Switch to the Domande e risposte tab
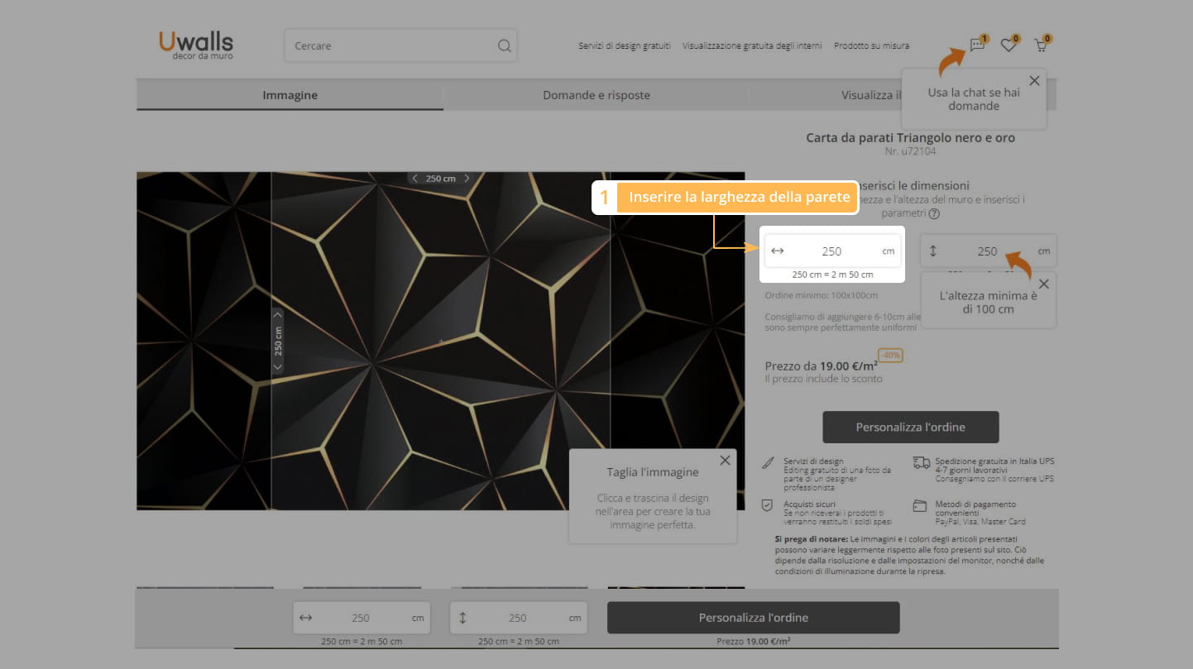The width and height of the screenshot is (1193, 669). 596,95
